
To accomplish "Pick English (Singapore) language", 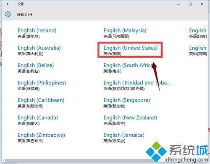I will 127,103.
